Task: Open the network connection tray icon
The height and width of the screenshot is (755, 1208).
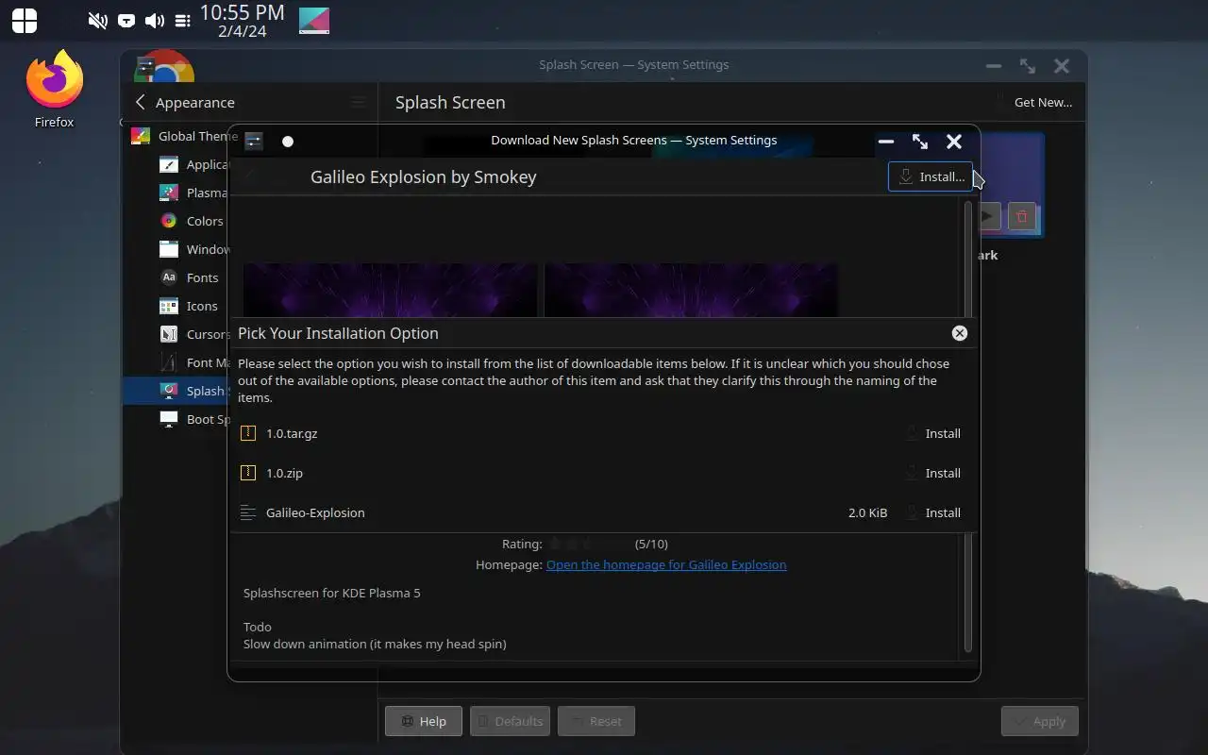Action: coord(126,21)
